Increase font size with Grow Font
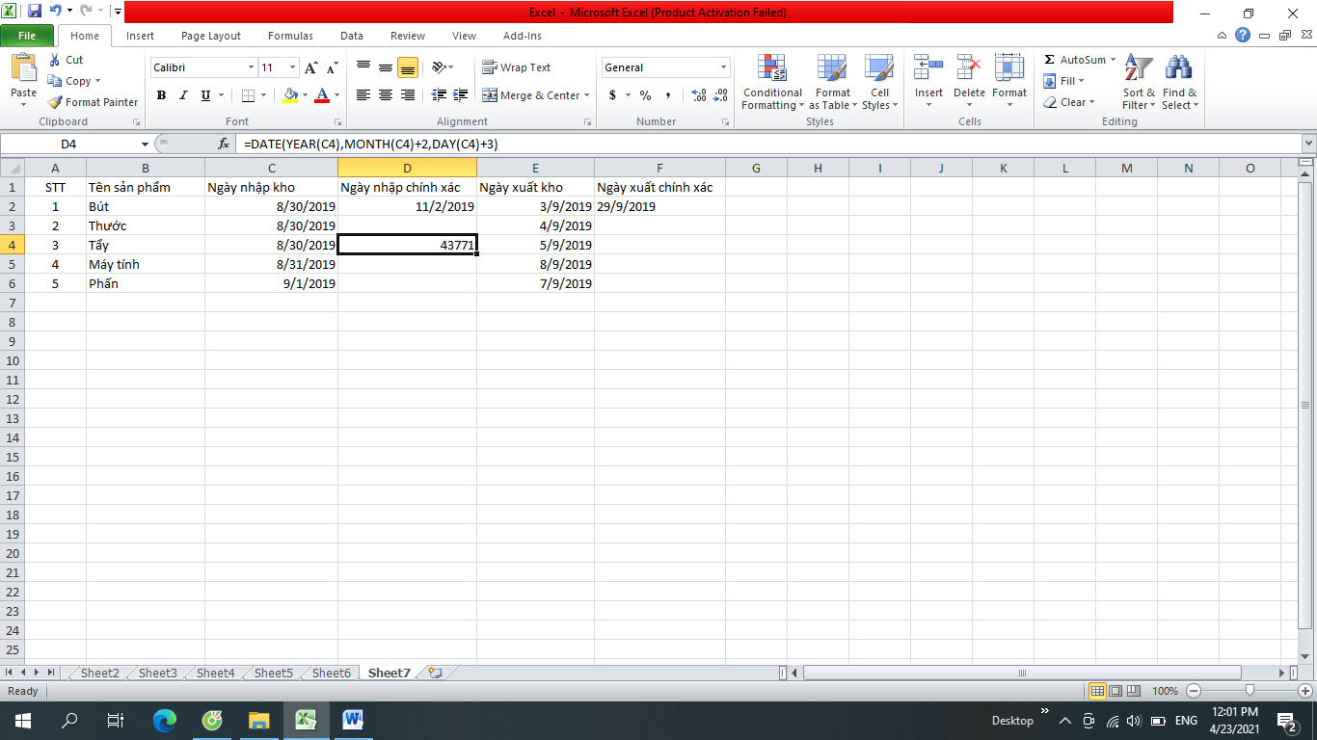This screenshot has width=1317, height=740. (311, 67)
